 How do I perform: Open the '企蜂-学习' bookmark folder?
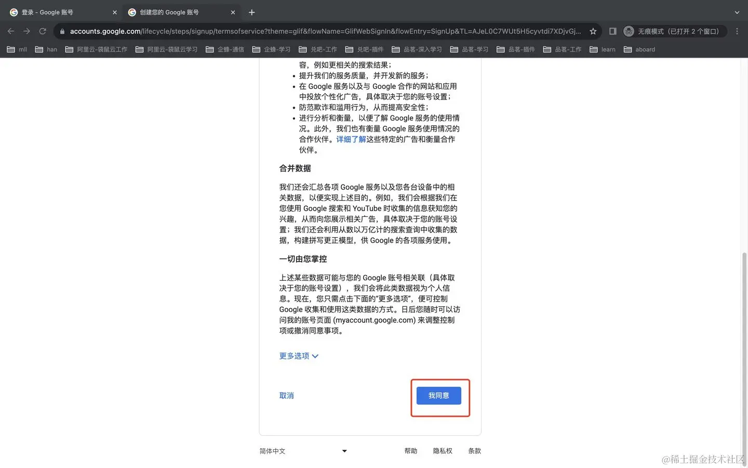click(x=271, y=49)
